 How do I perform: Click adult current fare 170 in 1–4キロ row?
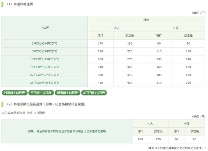[100, 43]
